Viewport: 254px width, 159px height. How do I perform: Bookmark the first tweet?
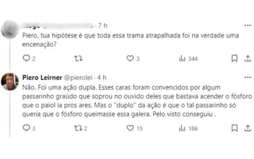pos(234,58)
